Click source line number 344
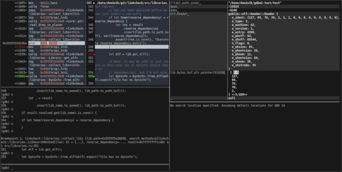The height and width of the screenshot is (172, 342). [91, 18]
